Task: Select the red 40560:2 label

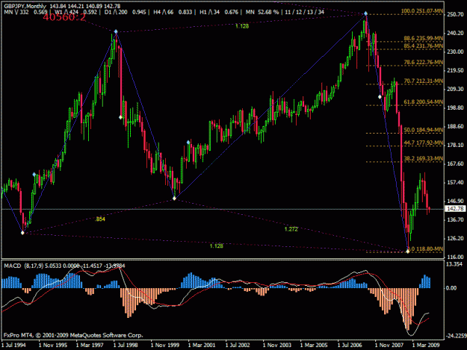Action: [x=64, y=17]
